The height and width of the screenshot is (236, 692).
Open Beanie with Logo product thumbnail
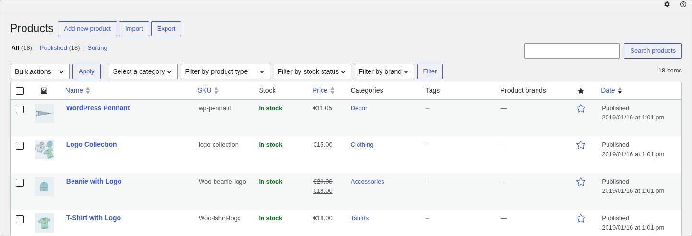pyautogui.click(x=44, y=187)
